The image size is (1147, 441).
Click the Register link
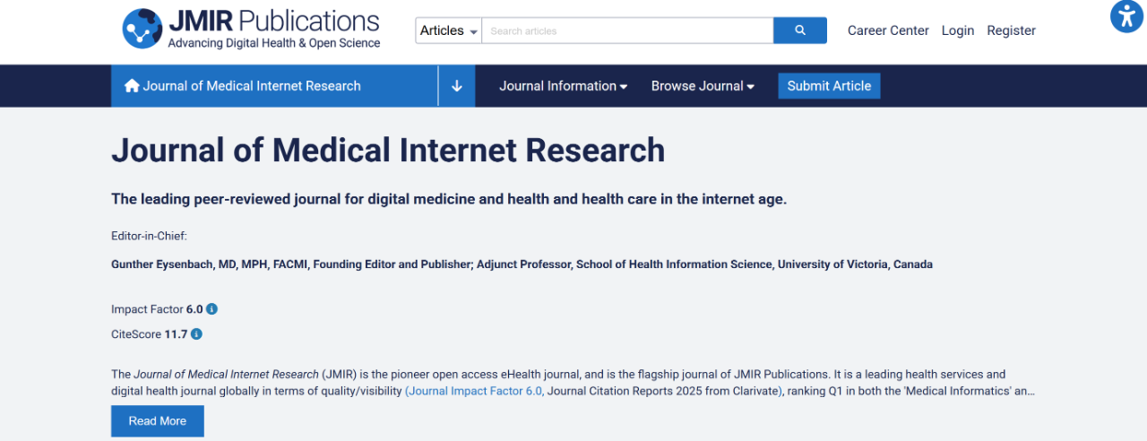coord(1011,30)
